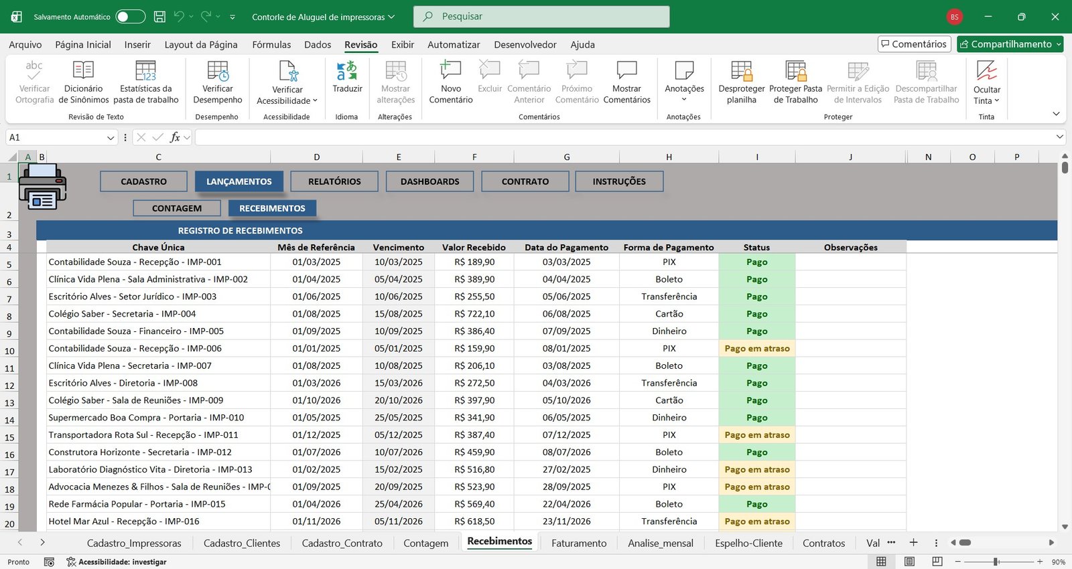Image resolution: width=1072 pixels, height=569 pixels.
Task: Add a new sheet with plus icon
Action: (x=913, y=543)
